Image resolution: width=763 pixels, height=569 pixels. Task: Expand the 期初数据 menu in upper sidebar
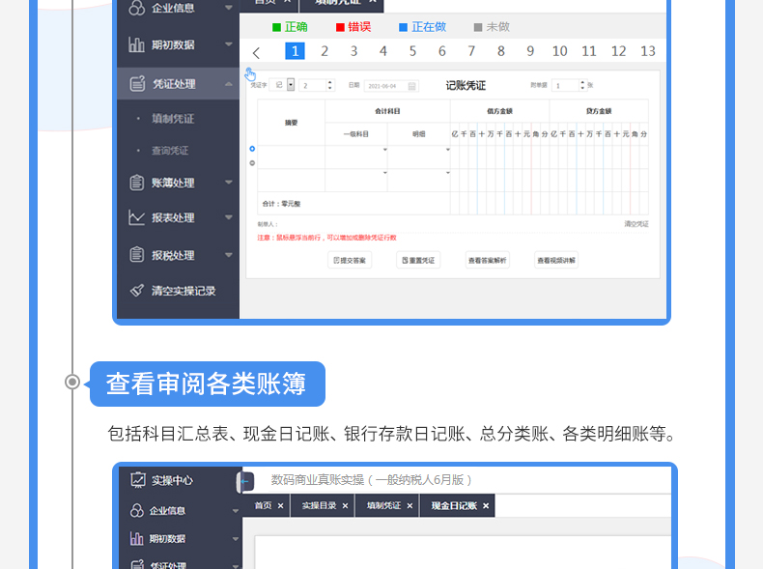[x=229, y=44]
